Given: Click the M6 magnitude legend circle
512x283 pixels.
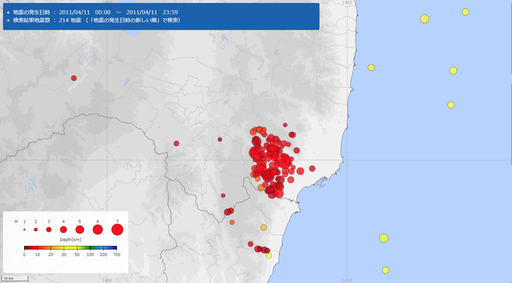Looking at the screenshot, I should (x=98, y=230).
